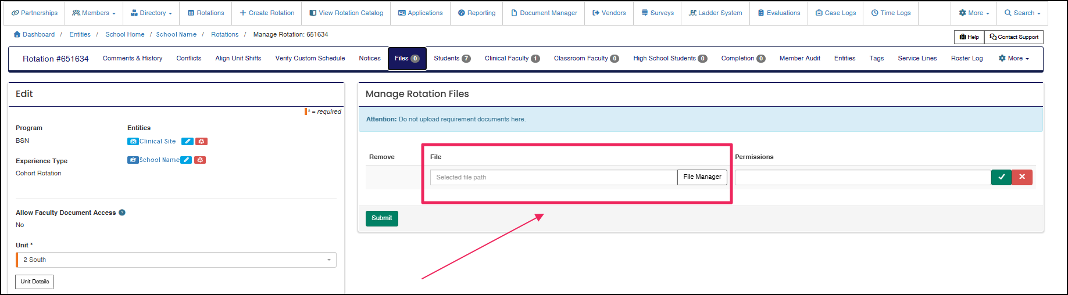Click the Evaluations clipboard icon
The height and width of the screenshot is (295, 1068).
pyautogui.click(x=761, y=13)
